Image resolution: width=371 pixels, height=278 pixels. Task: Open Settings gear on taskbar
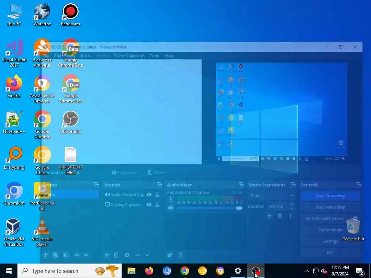(x=238, y=271)
